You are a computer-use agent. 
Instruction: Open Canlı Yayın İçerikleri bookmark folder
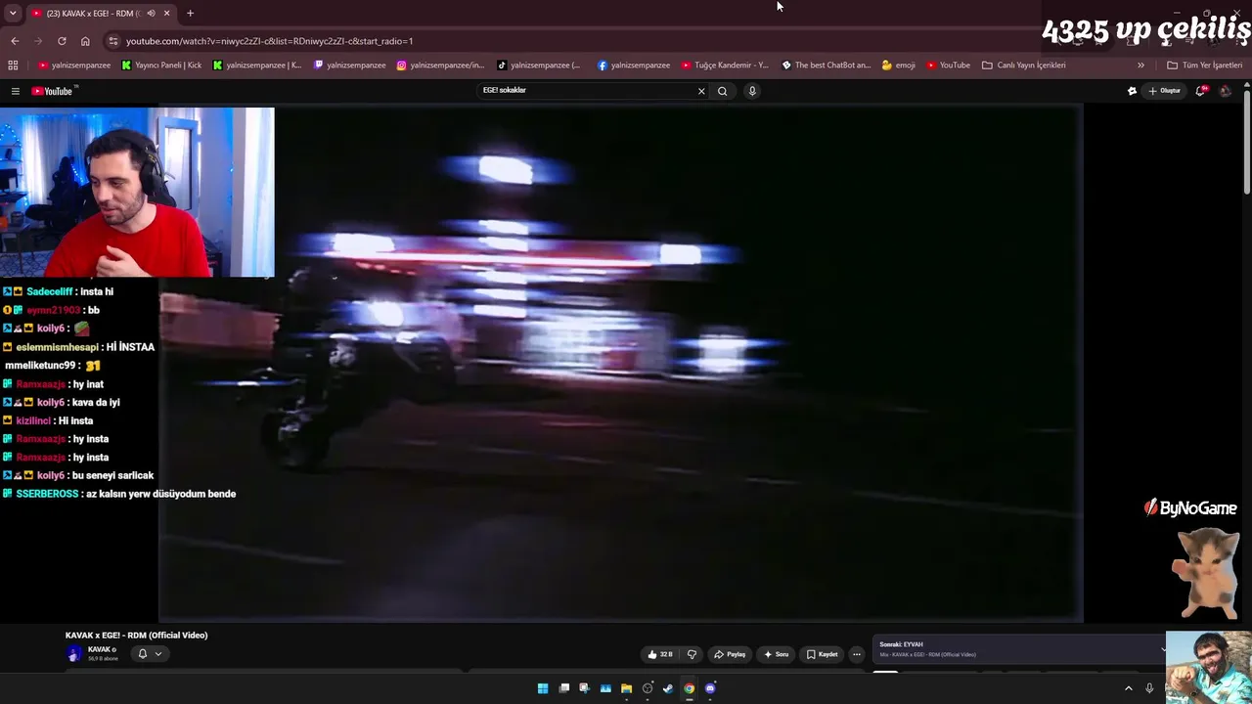pyautogui.click(x=1024, y=66)
